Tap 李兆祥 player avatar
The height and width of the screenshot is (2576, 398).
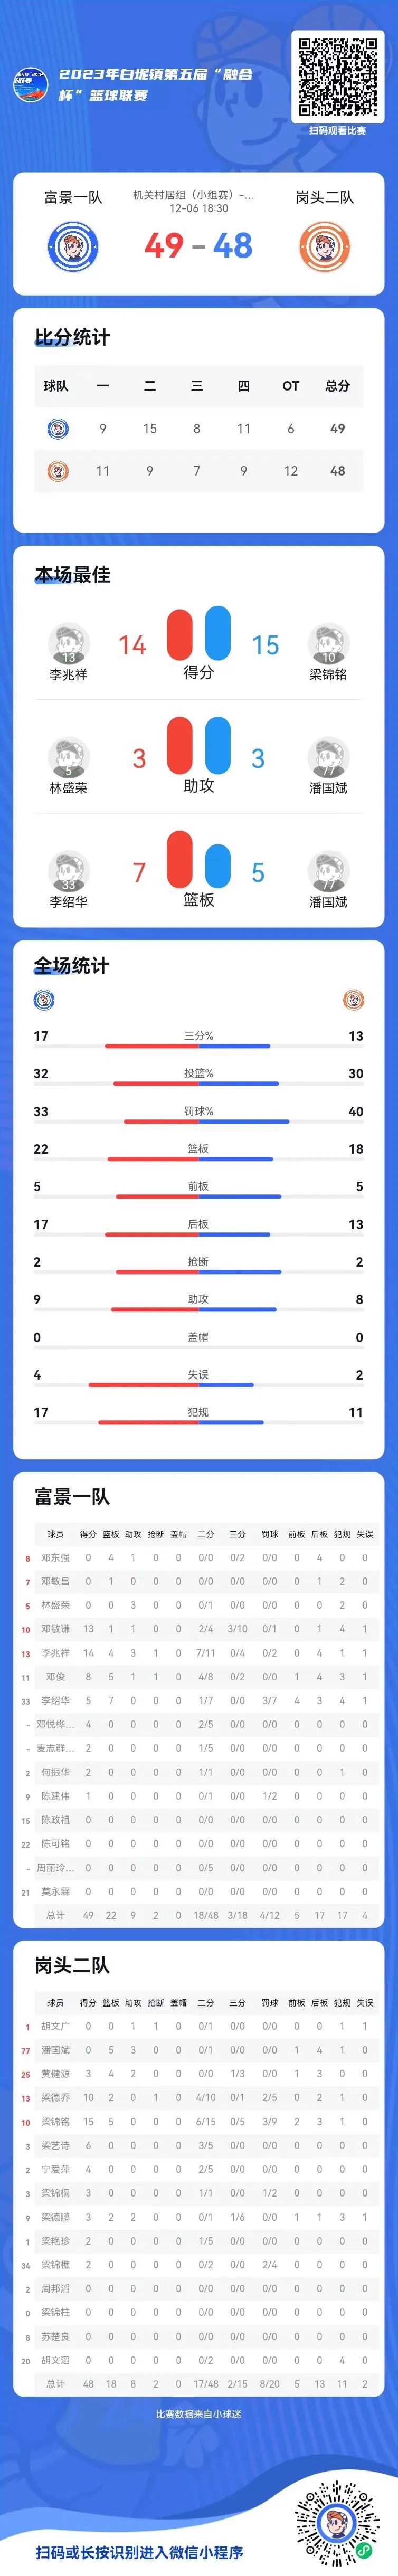point(68,644)
